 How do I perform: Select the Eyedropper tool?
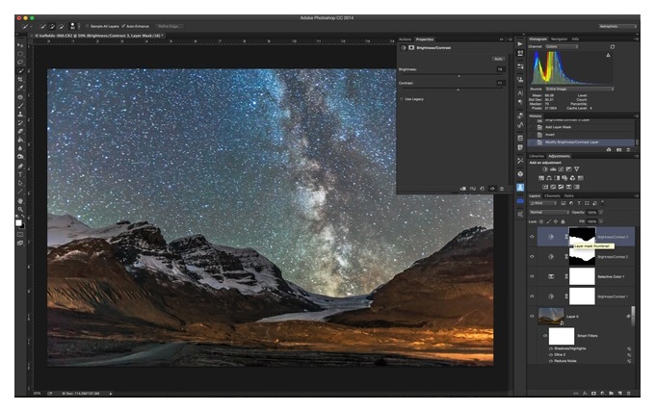[x=20, y=88]
